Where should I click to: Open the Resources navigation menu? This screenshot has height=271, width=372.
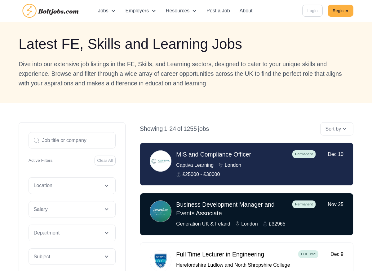[x=181, y=11]
